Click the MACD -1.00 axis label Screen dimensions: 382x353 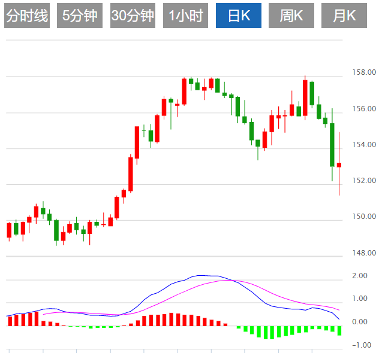(362, 345)
